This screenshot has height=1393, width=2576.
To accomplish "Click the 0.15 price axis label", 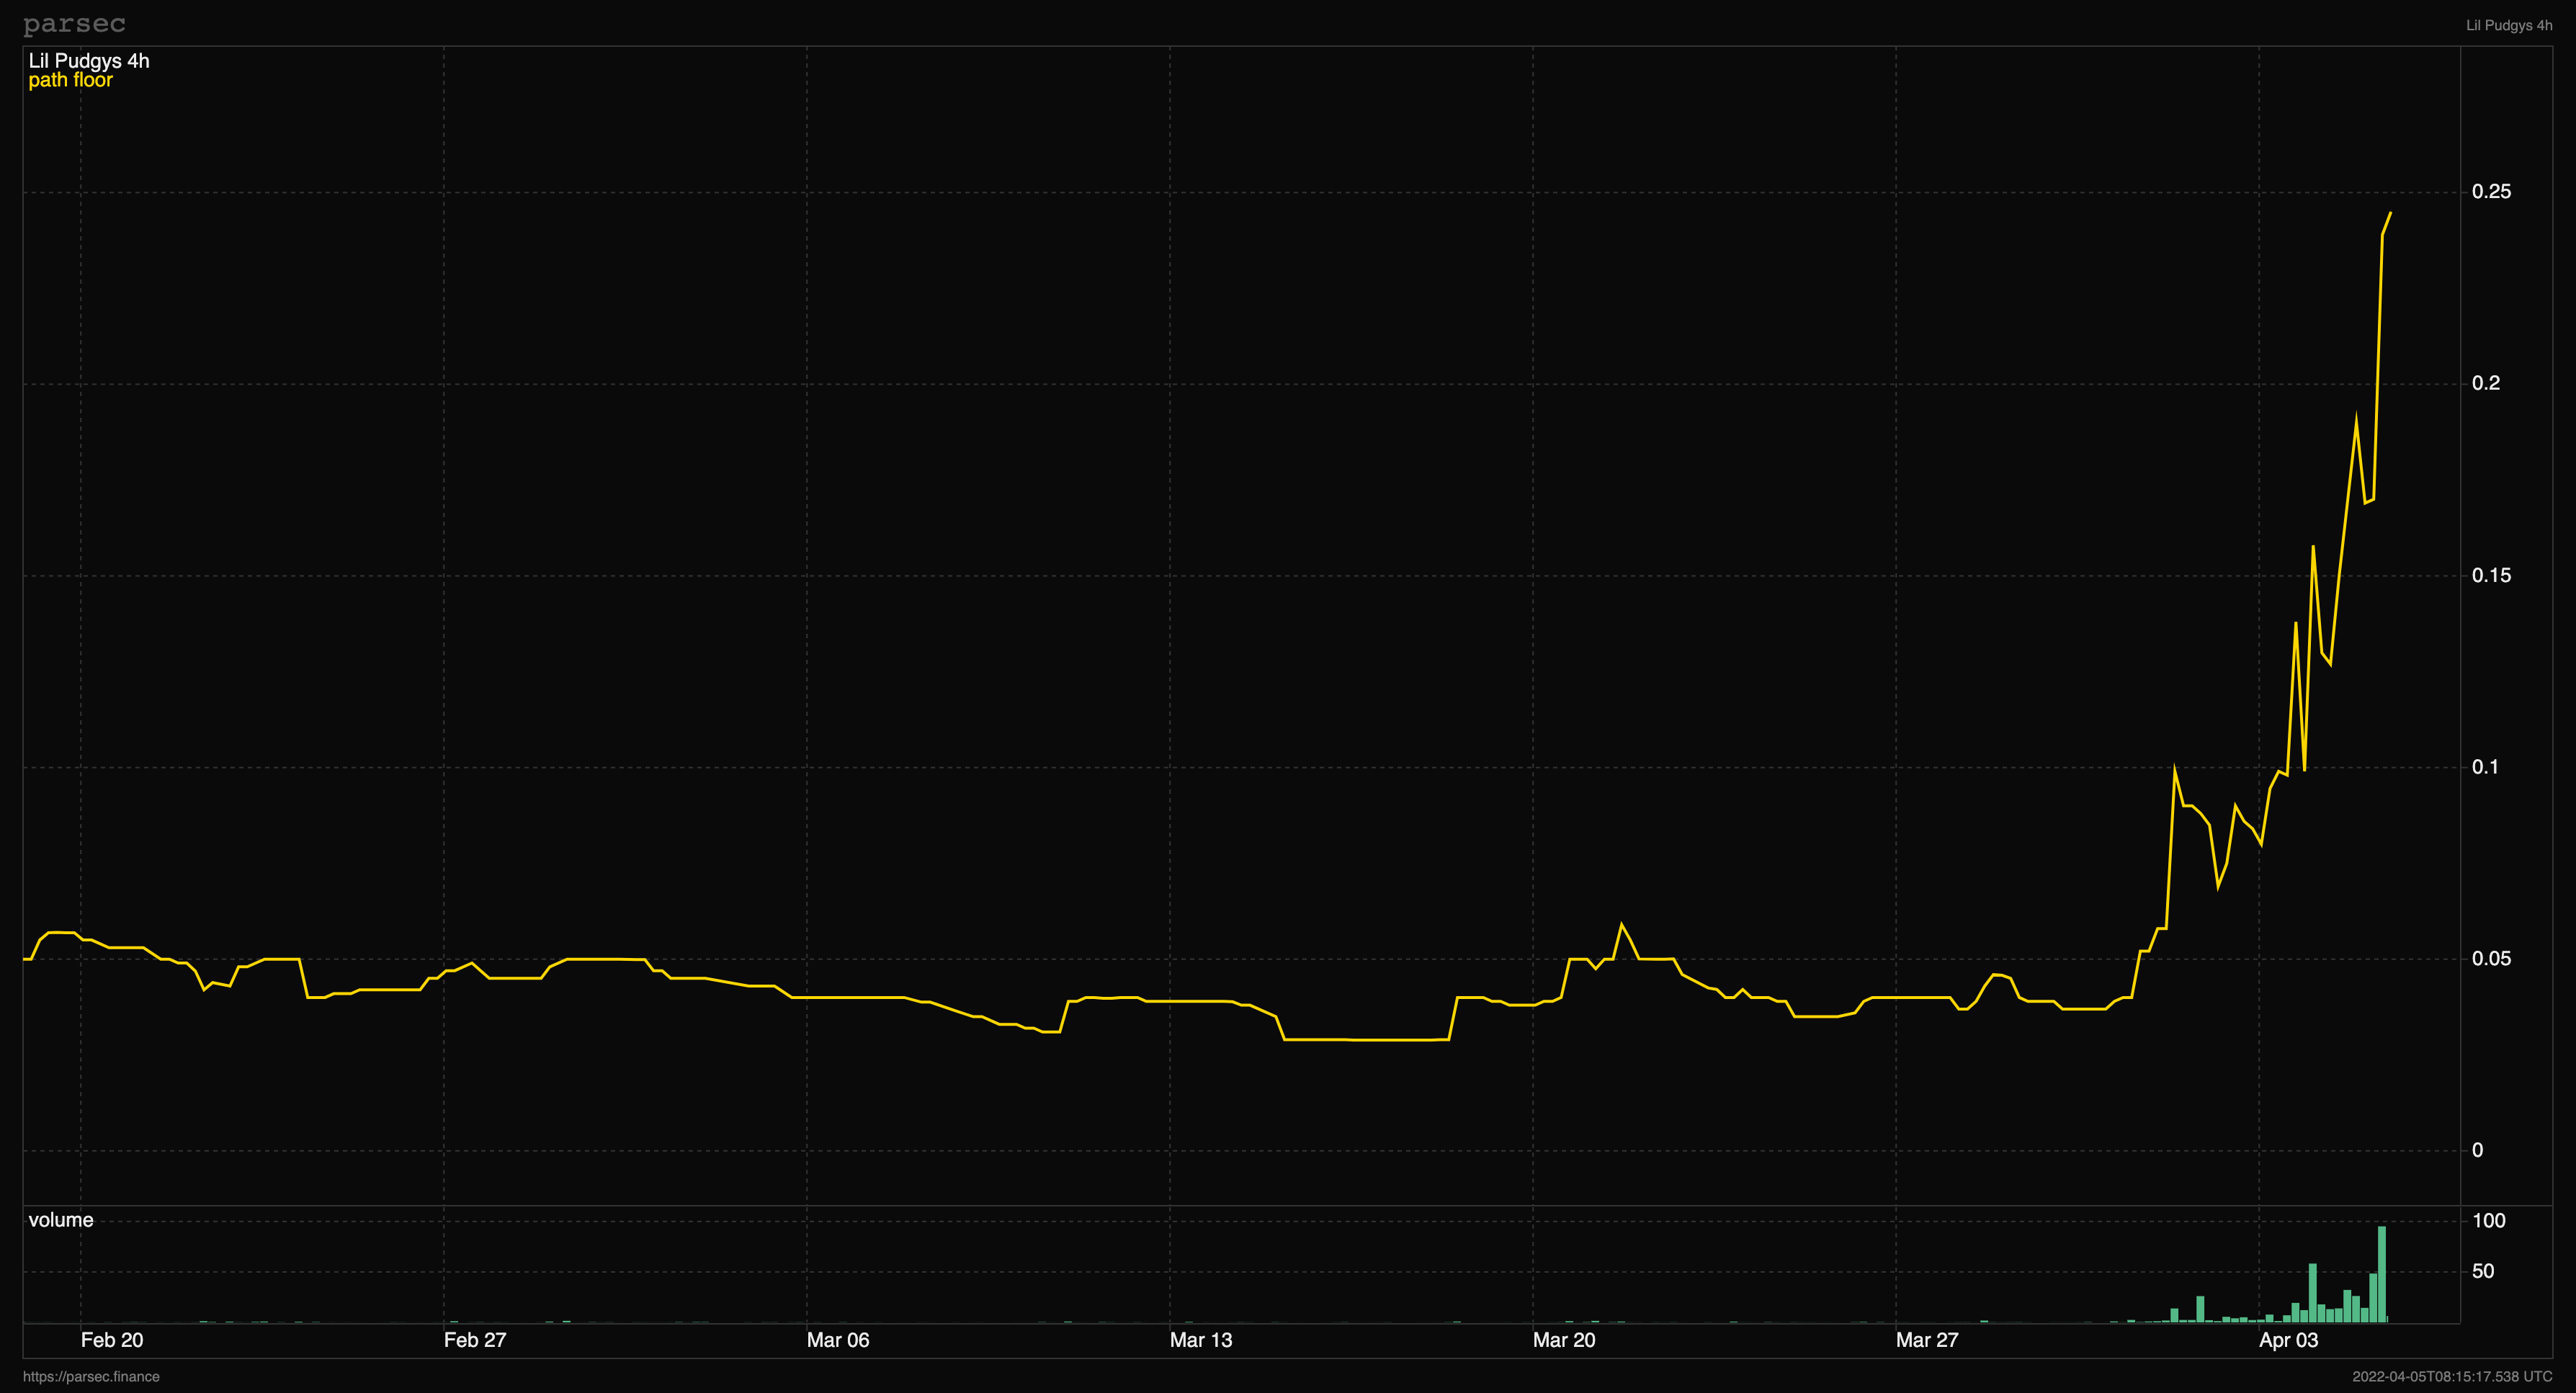I will 2491,575.
